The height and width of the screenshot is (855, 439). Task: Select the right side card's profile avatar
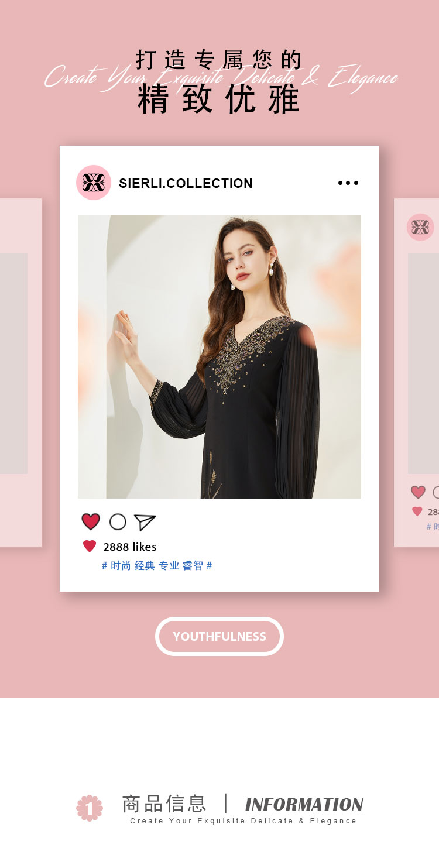pyautogui.click(x=420, y=227)
